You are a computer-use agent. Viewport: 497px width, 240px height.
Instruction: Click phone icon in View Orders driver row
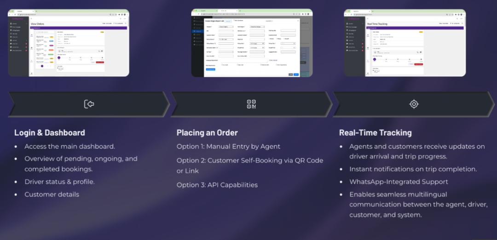(98, 51)
